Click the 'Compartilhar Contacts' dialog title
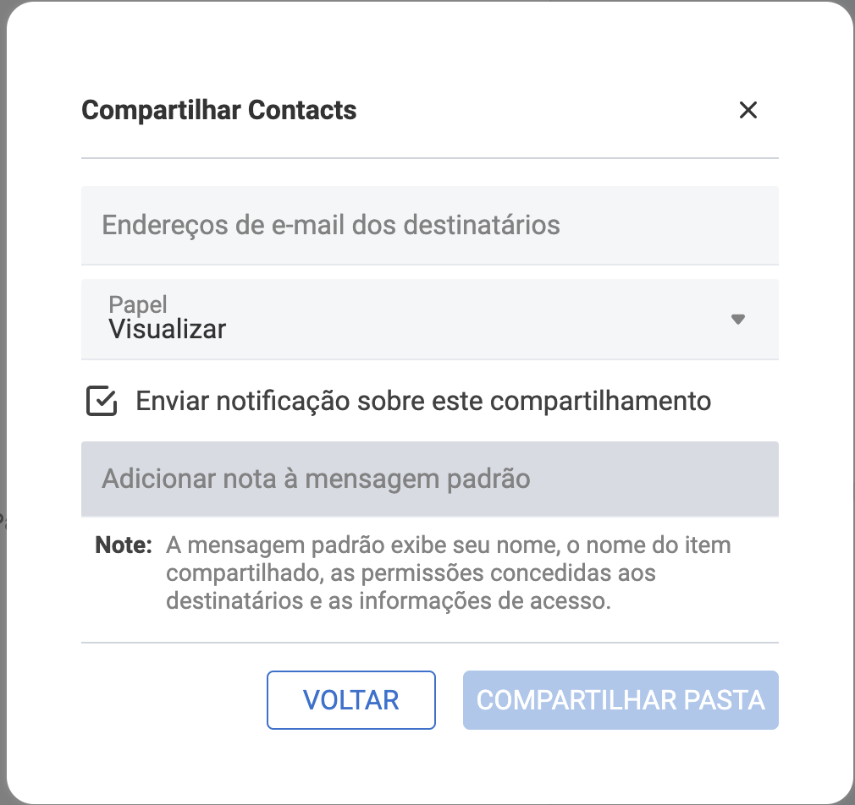 click(219, 111)
